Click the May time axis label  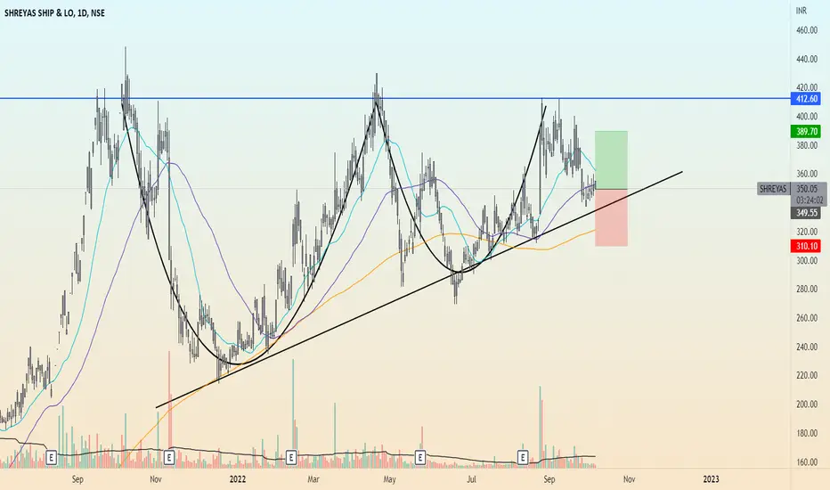click(389, 479)
